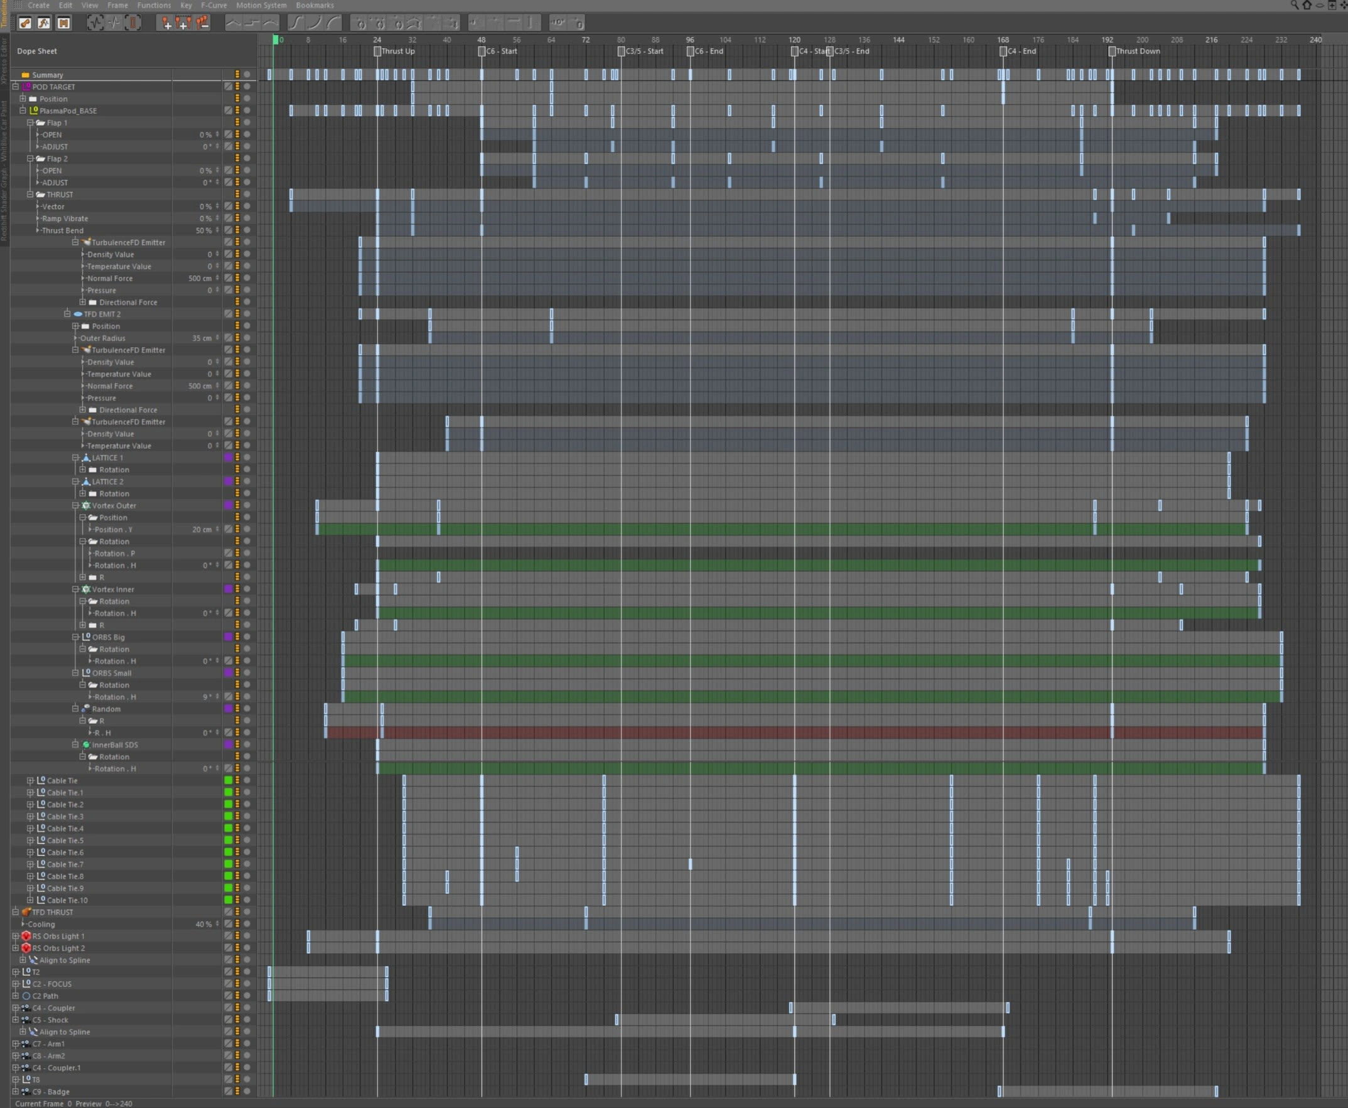
Task: Click the Create Marker icon
Action: coord(165,23)
